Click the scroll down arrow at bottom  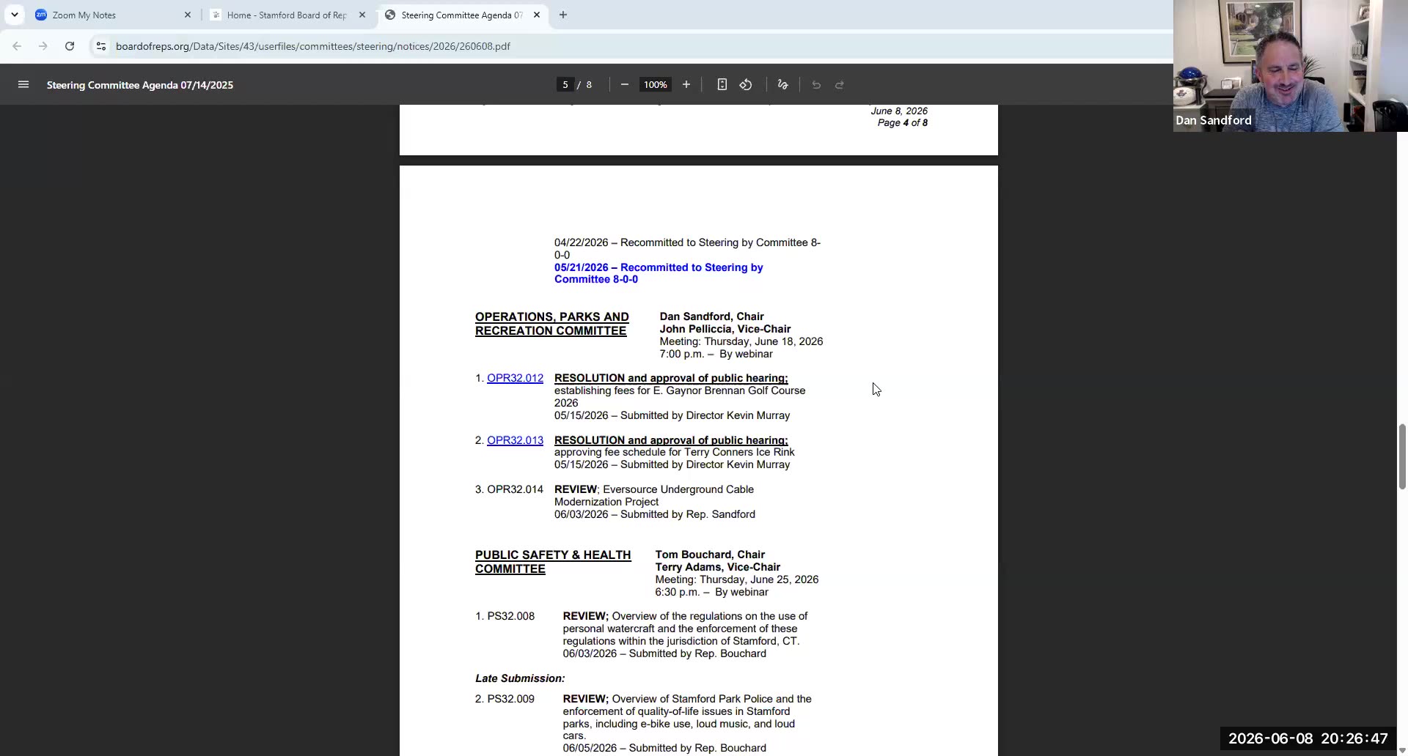tap(1402, 750)
